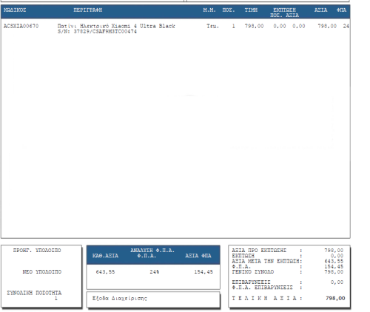
Task: Click the ΝΕΟ ΥΠΟΛΟΙΠΟ label
Action: 42,272
